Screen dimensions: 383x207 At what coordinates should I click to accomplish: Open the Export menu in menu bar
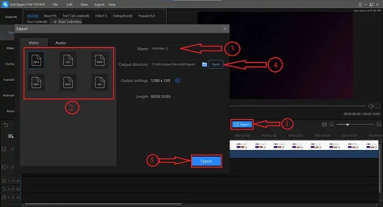coord(99,4)
